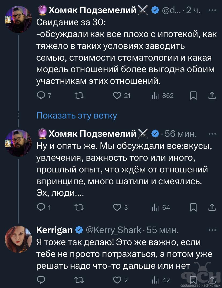Screen dimensions: 222x288
Task: Retweet the 56 мин. tweet
Action: click(x=79, y=207)
